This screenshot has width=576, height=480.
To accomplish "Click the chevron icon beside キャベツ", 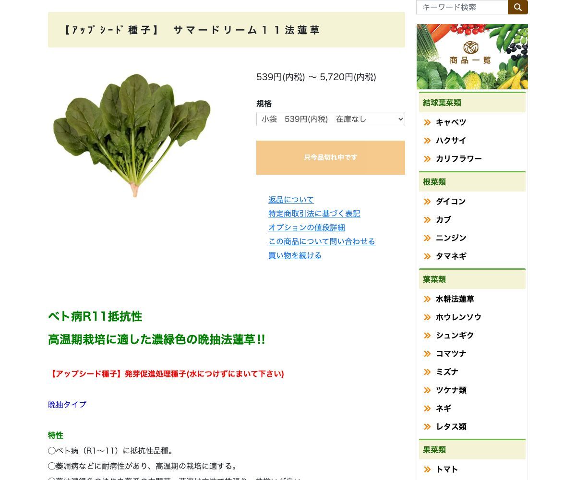I will point(427,122).
